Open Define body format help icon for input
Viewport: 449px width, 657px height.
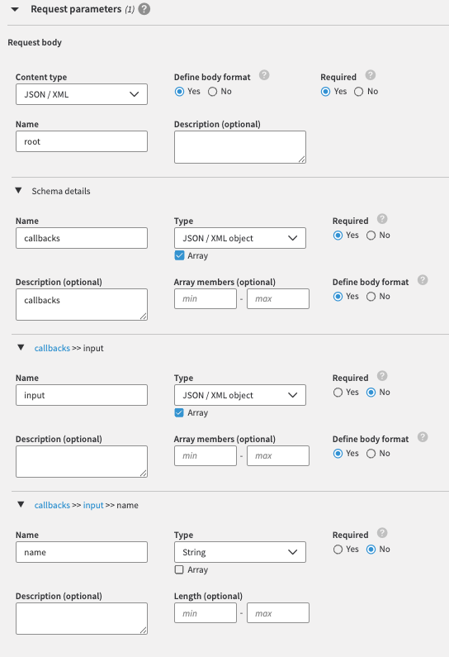(423, 437)
